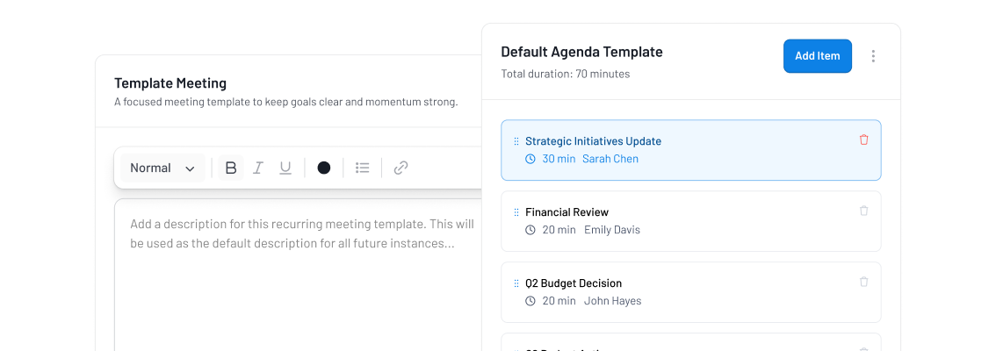Open the Normal text style dropdown
Screen dimensions: 996x351
pos(162,168)
